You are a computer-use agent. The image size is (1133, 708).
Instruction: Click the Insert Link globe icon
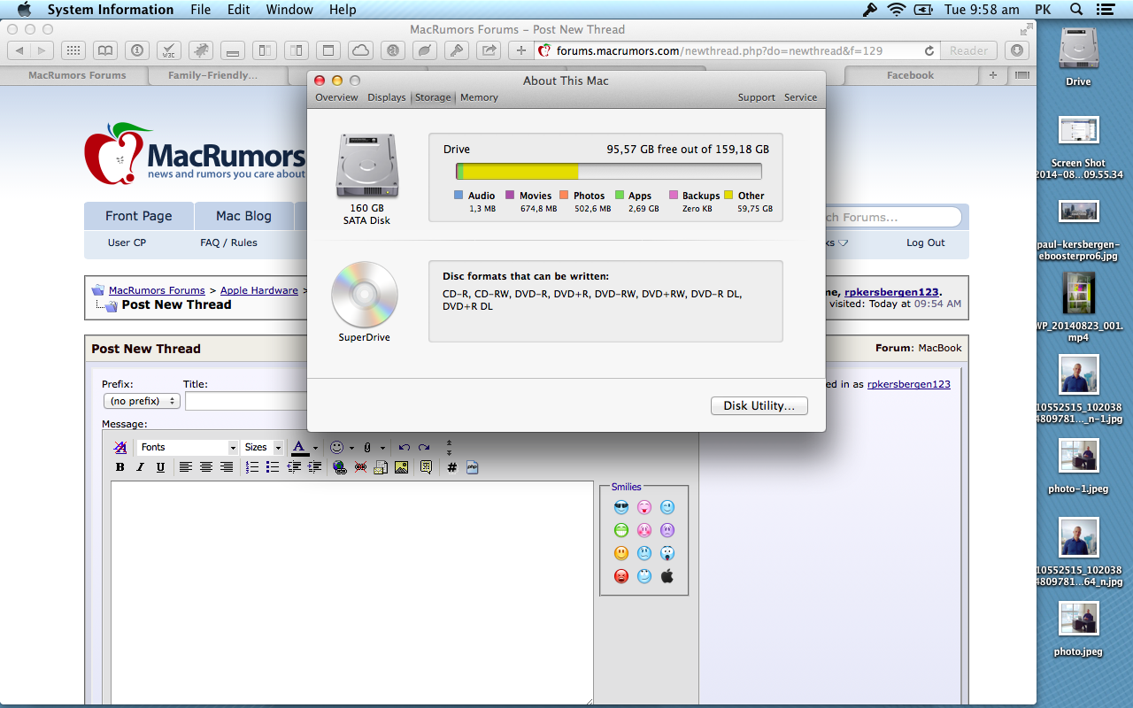(340, 467)
